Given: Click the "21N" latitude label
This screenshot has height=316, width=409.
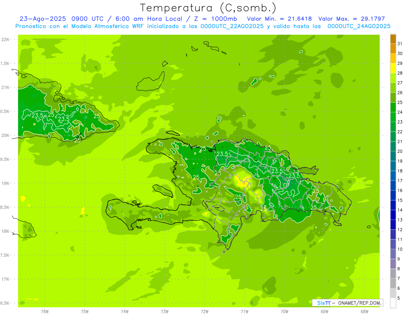Looking at the screenshot, I should [x=5, y=88].
